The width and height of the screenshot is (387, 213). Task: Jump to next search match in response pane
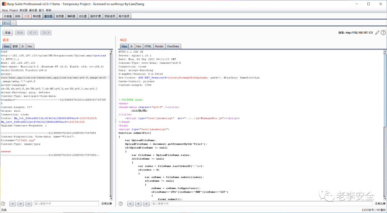146,204
